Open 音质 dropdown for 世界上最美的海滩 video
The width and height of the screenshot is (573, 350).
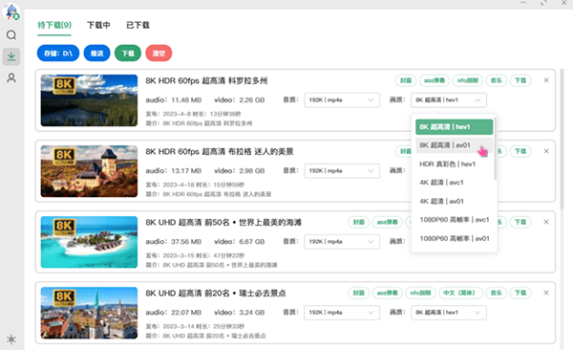[342, 242]
